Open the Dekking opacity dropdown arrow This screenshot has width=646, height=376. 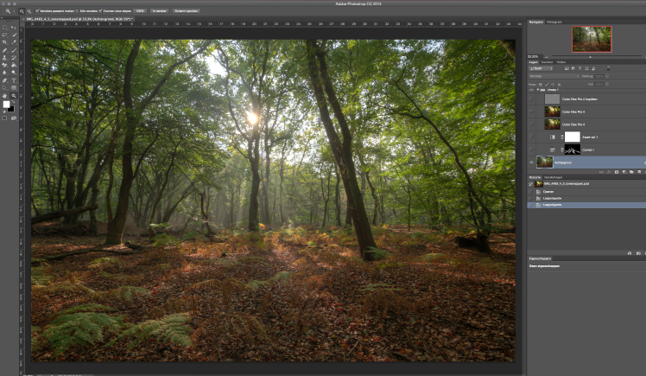point(607,76)
